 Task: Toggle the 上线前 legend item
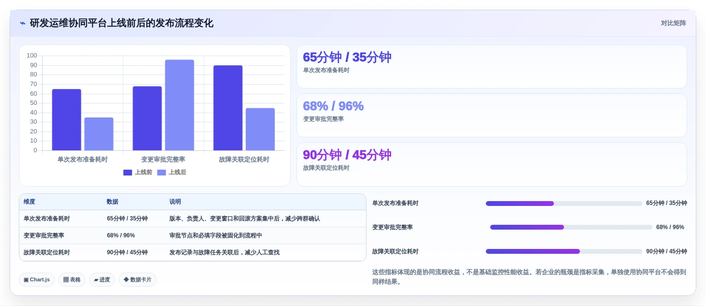click(x=138, y=173)
